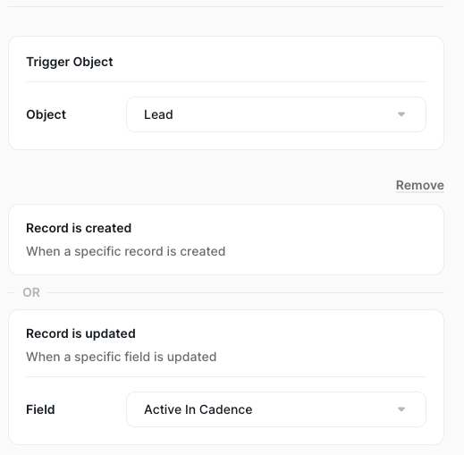
Task: Click the Object field label
Action: click(x=46, y=114)
